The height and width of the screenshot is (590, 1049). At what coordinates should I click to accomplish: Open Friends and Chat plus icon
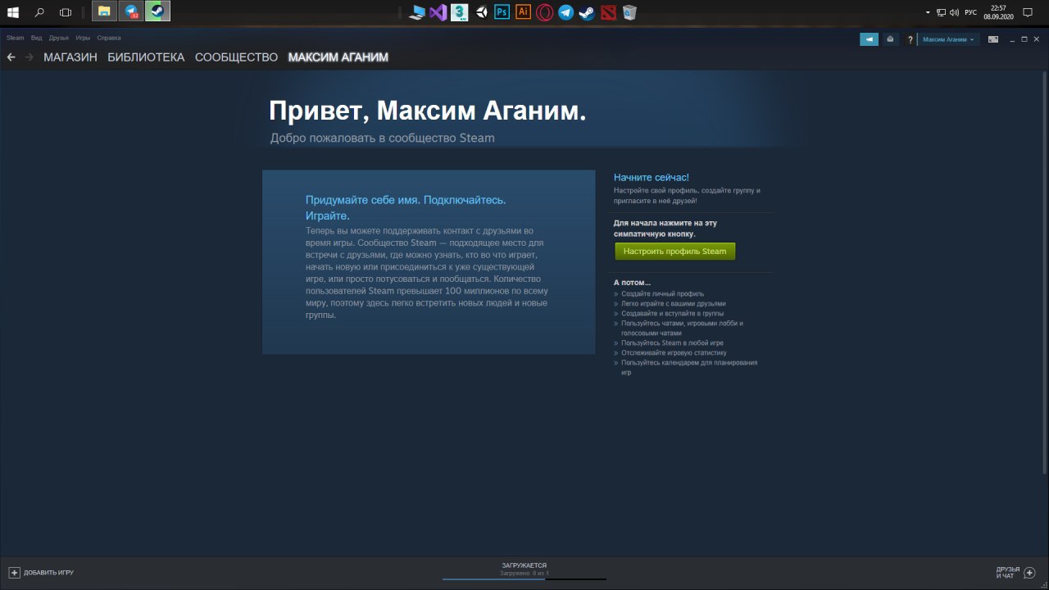(x=1030, y=572)
